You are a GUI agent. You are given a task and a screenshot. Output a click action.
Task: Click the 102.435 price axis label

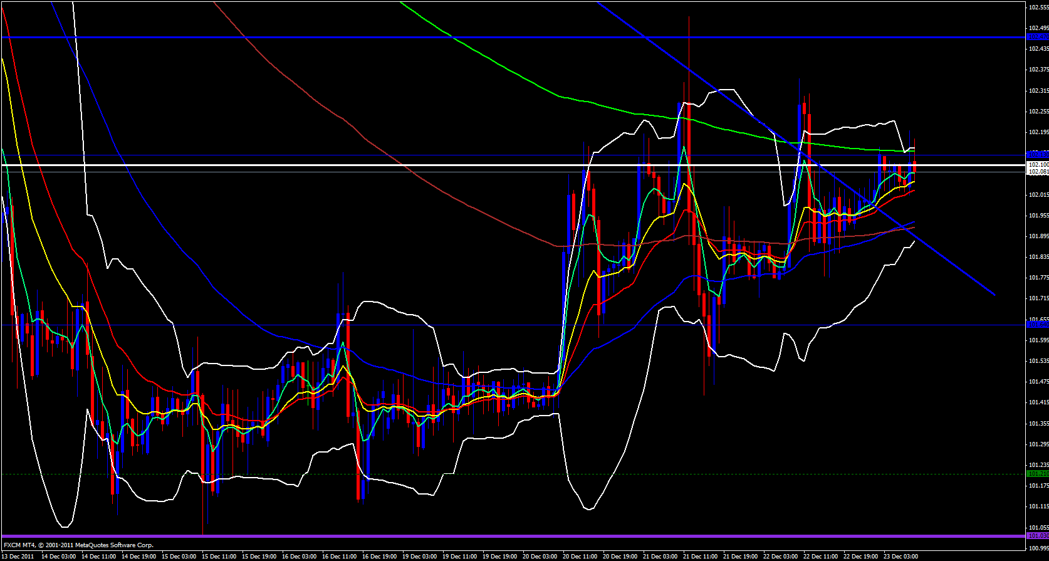(x=1038, y=49)
